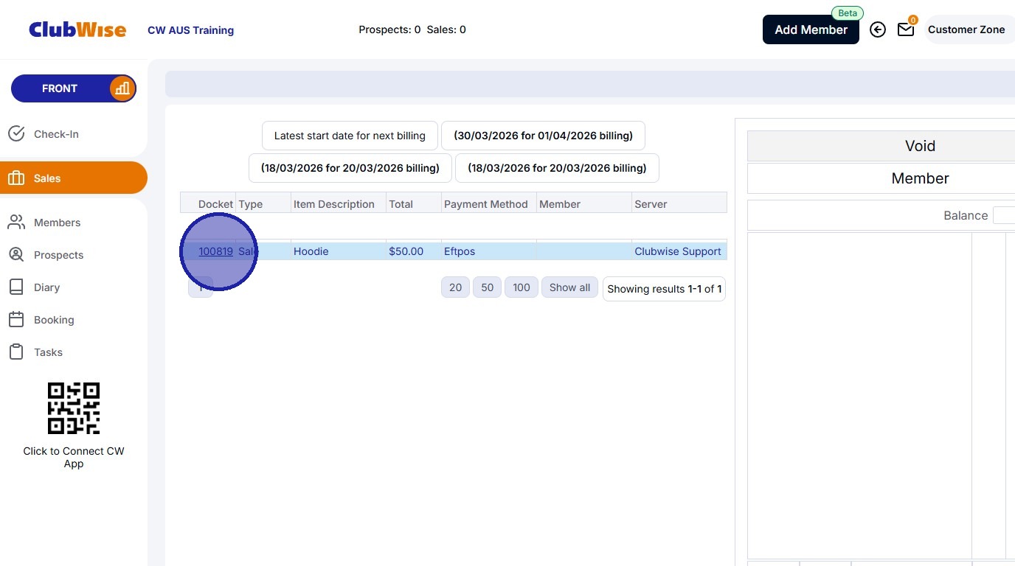
Task: Click Latest start date for next billing
Action: coord(350,136)
